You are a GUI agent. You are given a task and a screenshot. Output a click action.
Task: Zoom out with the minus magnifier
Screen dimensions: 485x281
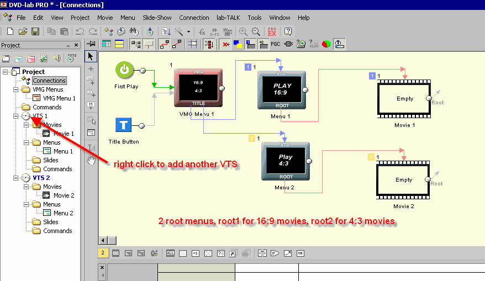click(256, 31)
